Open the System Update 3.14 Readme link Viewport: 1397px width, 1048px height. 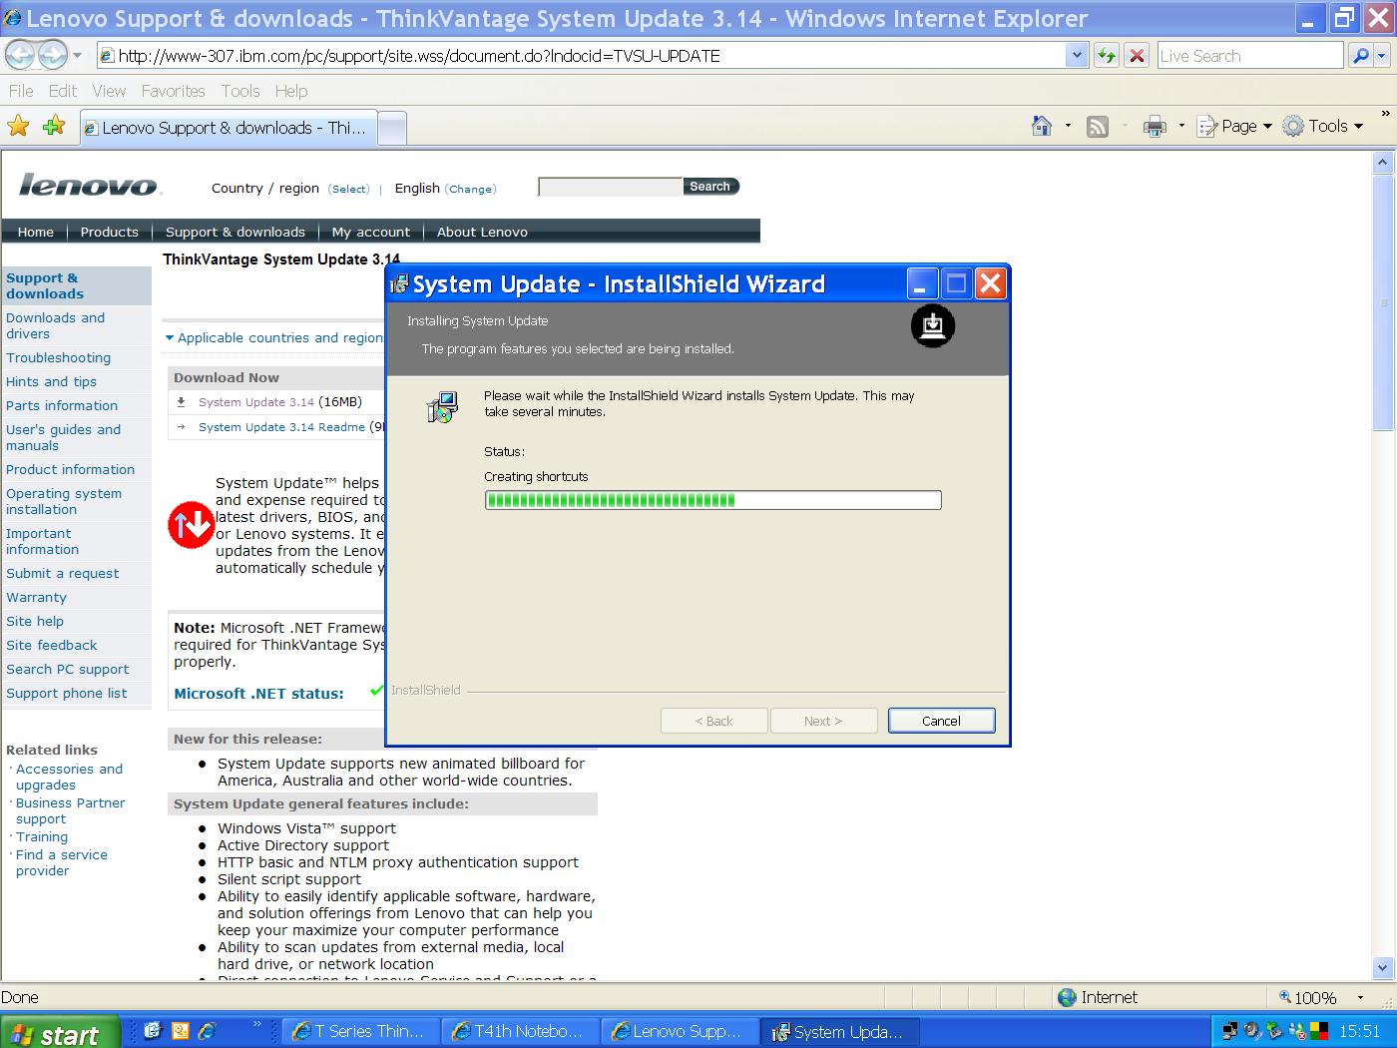click(281, 427)
